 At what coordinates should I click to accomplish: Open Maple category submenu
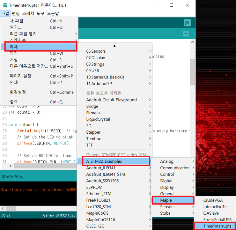[x=173, y=200]
